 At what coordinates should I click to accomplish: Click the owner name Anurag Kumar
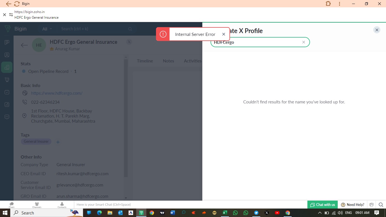[68, 49]
